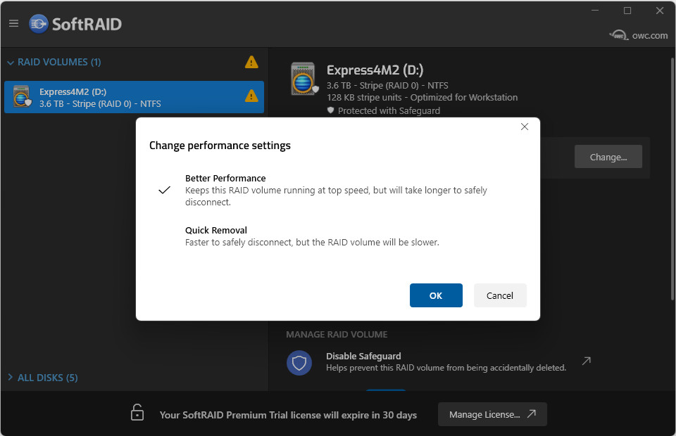Open Manage License...
676x436 pixels.
click(x=492, y=414)
